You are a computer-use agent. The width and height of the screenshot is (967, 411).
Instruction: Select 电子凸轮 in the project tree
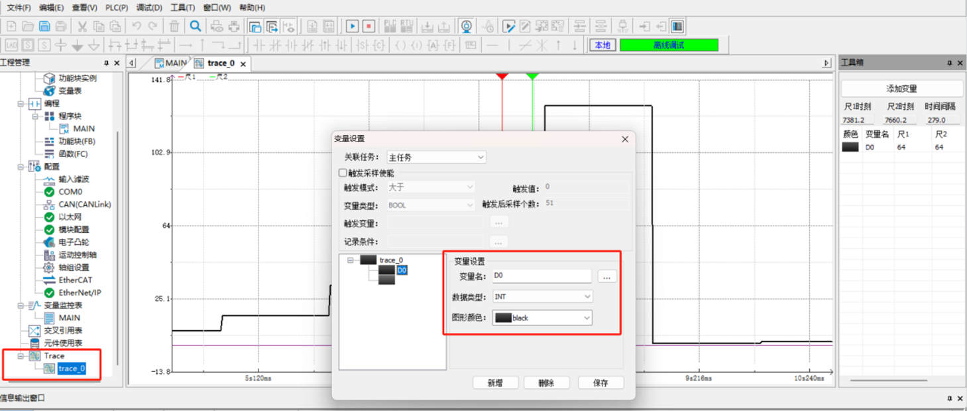point(73,242)
